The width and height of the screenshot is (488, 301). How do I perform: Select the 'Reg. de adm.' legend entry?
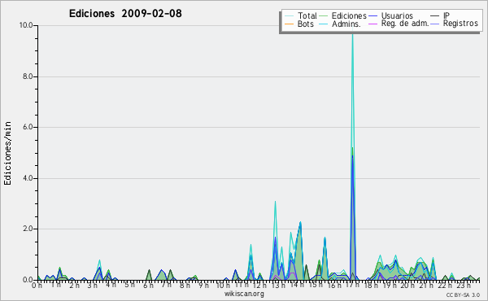(405, 24)
